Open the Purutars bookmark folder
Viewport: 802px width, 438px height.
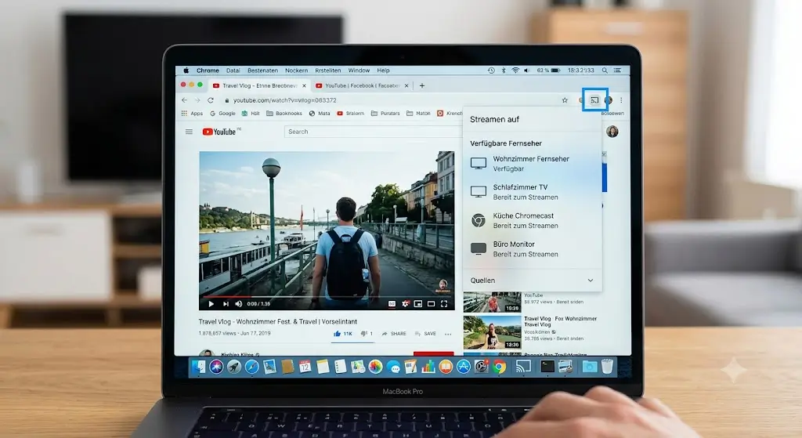(385, 114)
